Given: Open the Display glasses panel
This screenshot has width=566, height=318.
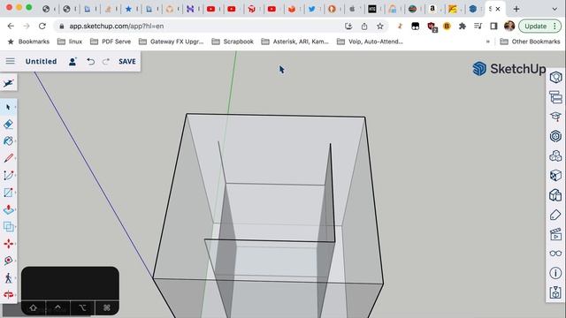Looking at the screenshot, I should pyautogui.click(x=556, y=254).
